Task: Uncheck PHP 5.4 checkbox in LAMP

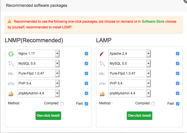Action: point(178,83)
